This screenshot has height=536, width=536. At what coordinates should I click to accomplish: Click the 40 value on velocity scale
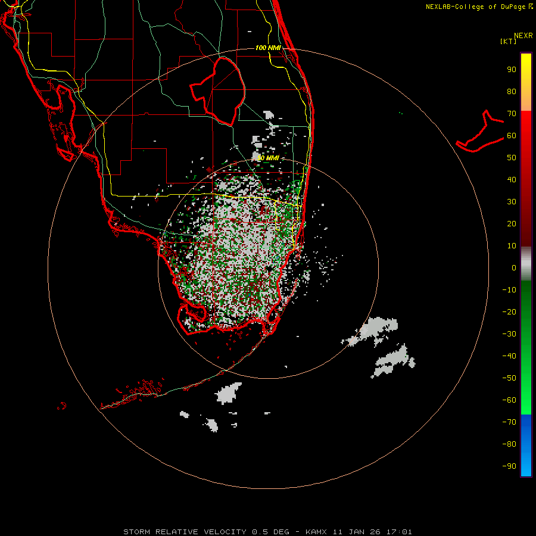[512, 180]
